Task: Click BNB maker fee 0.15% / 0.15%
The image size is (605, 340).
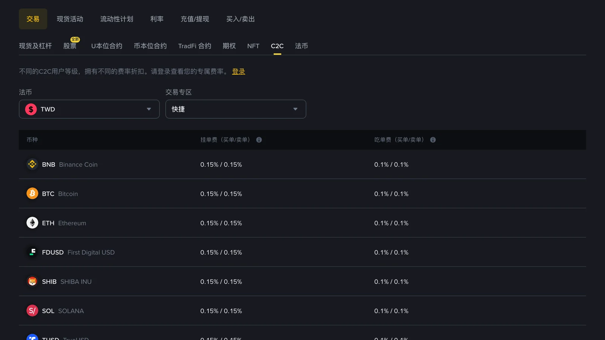Action: pyautogui.click(x=221, y=164)
